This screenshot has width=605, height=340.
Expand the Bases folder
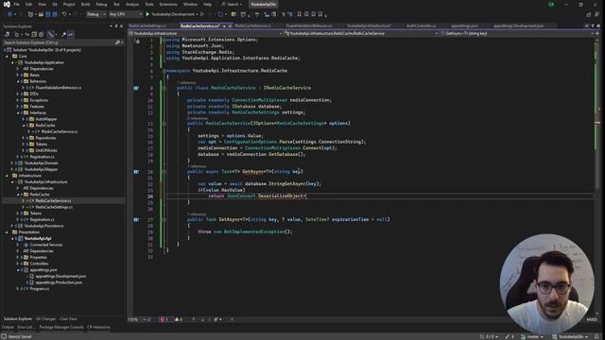(x=18, y=76)
